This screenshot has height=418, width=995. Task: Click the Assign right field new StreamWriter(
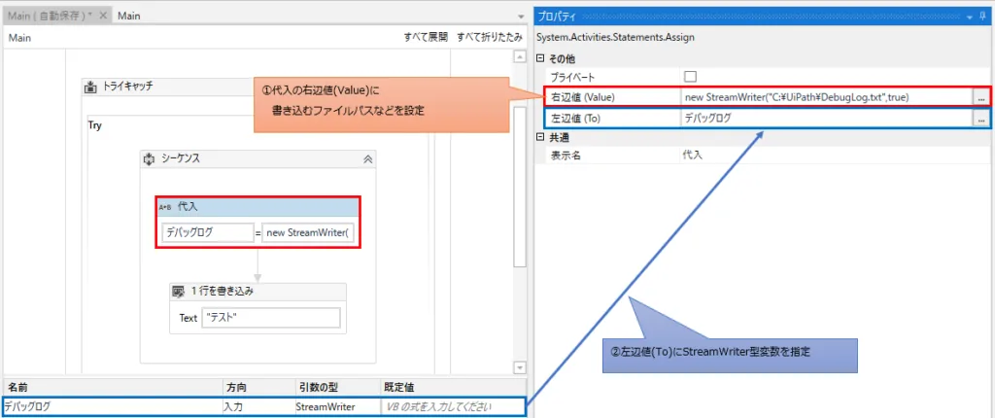310,232
